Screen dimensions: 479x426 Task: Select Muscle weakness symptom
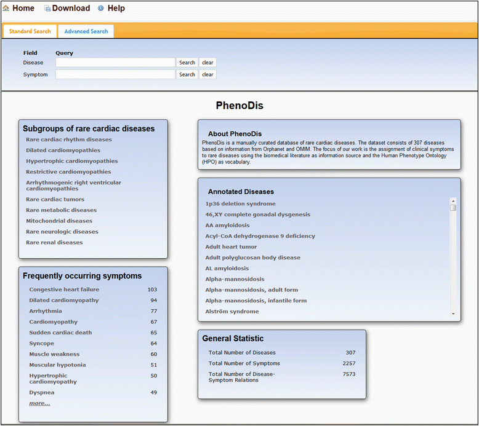point(54,354)
